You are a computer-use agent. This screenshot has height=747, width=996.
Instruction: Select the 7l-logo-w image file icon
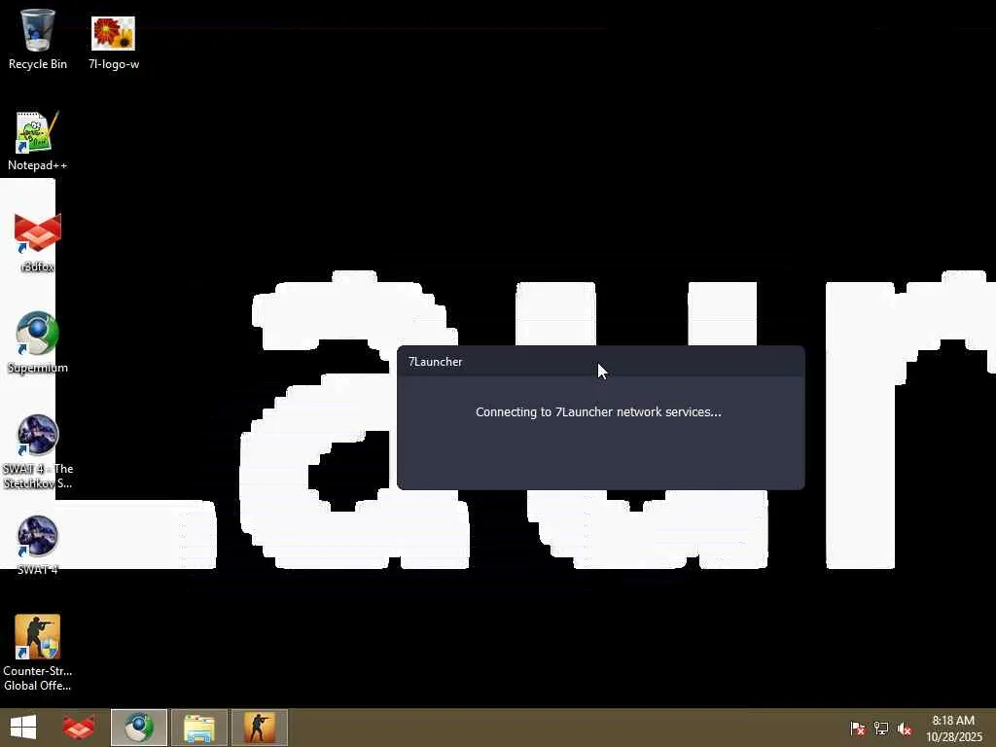pos(113,41)
